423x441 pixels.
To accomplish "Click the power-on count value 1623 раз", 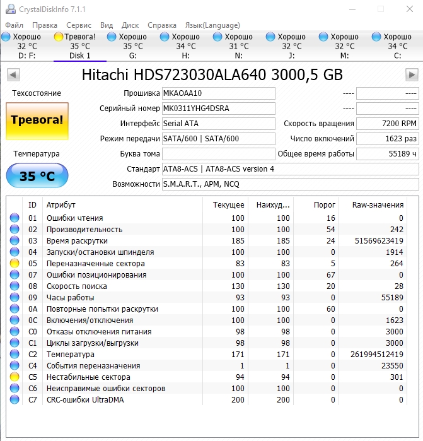I will 388,139.
